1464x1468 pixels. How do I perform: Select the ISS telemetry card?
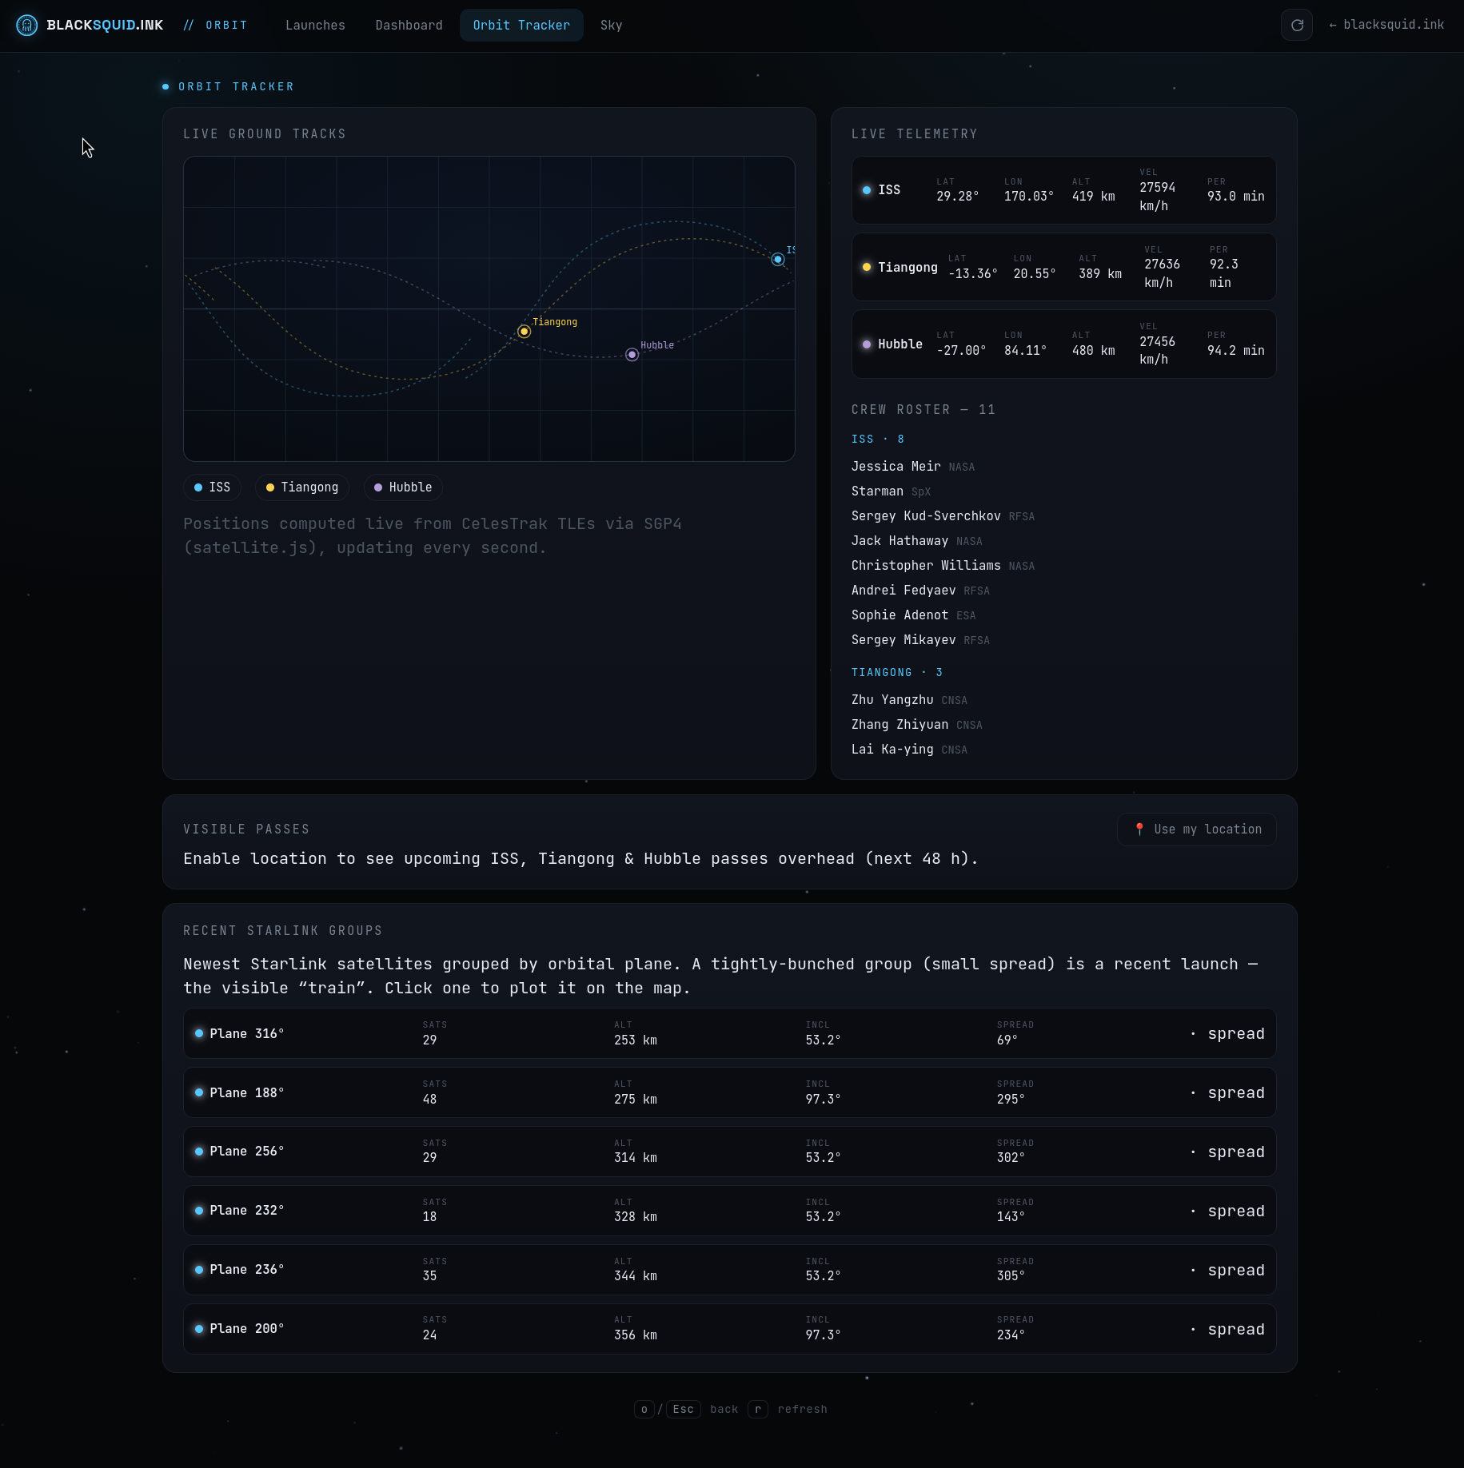point(1063,190)
